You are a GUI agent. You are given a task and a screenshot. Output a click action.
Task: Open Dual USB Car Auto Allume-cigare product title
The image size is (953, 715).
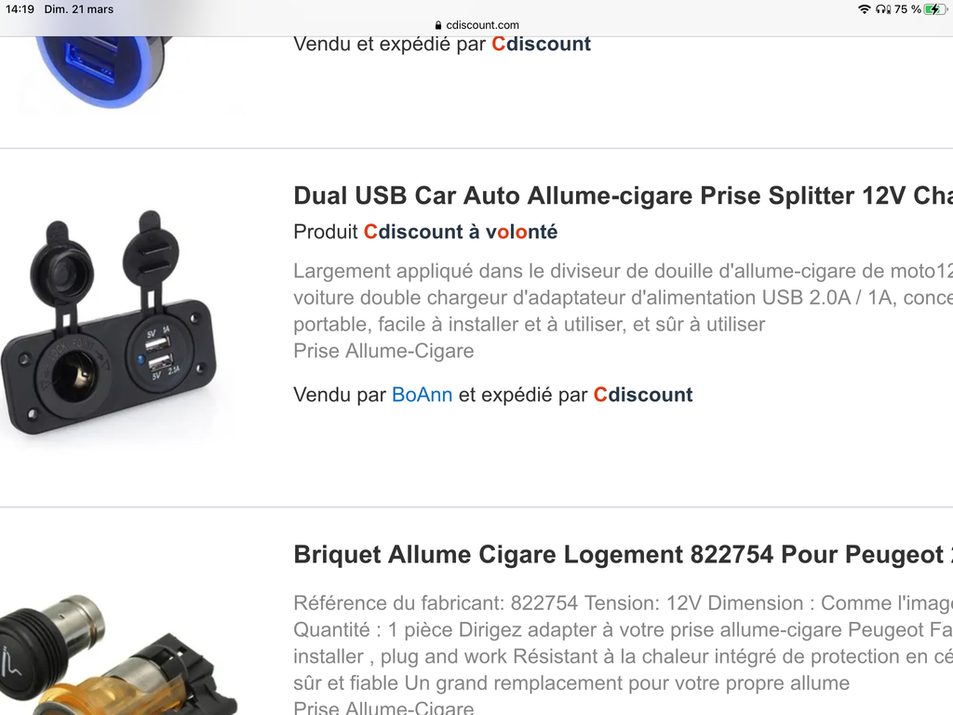point(623,196)
